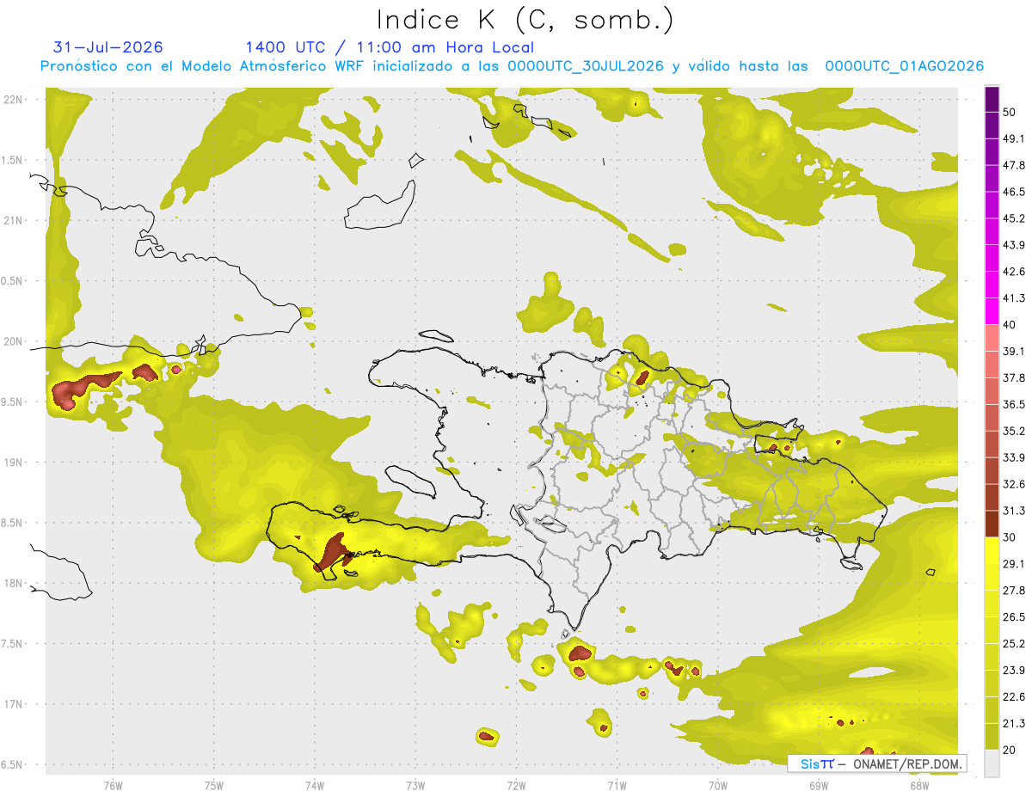This screenshot has height=797, width=1032.
Task: Click the '17N' latitude label
Action: click(14, 705)
